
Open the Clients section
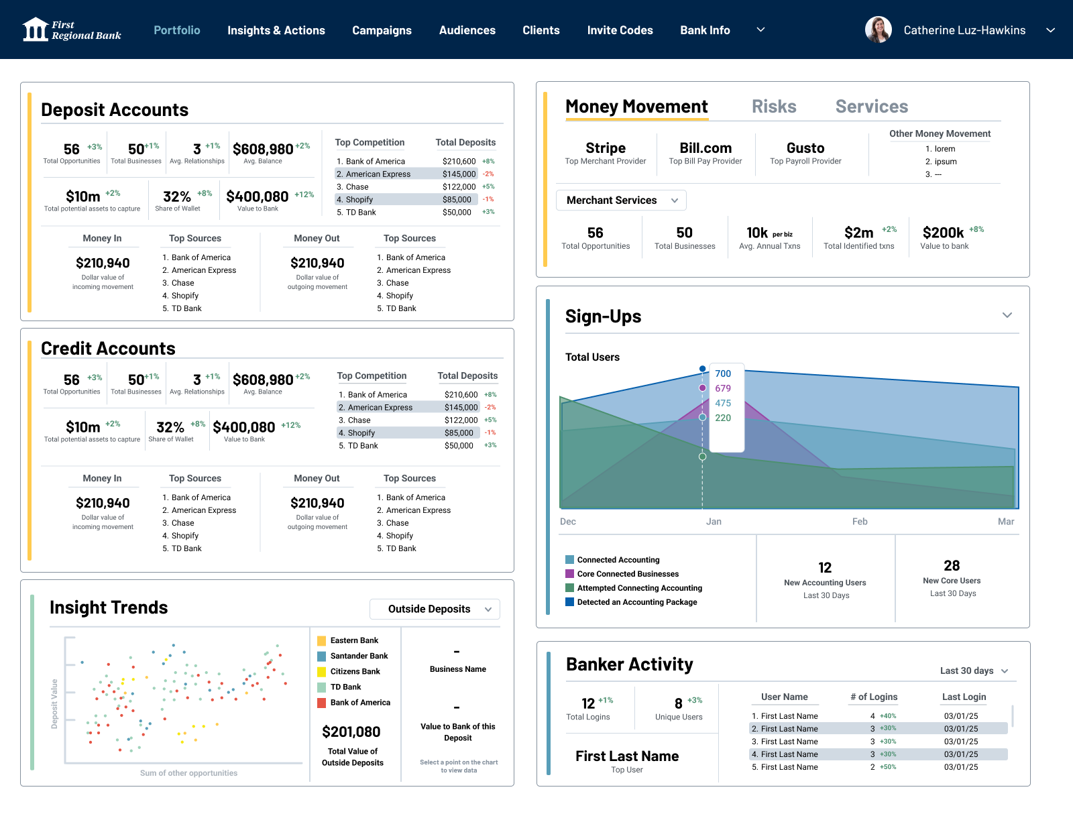point(541,30)
